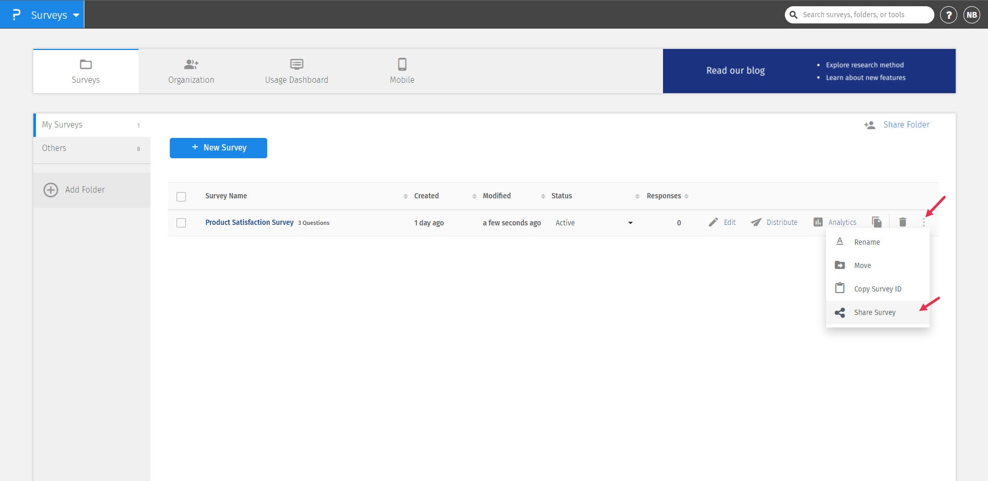988x481 pixels.
Task: Click the '3 Questions' label
Action: tap(314, 223)
